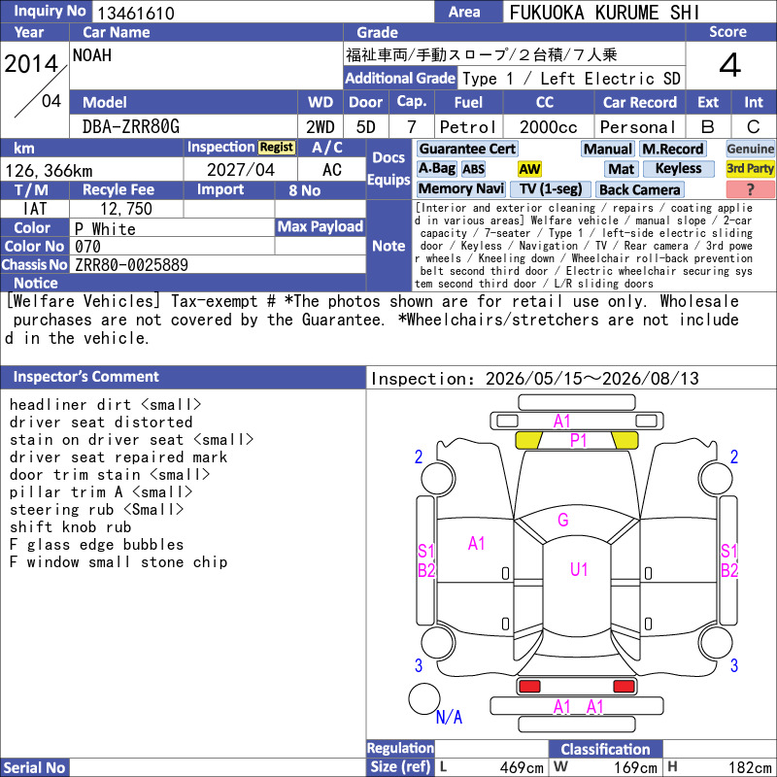The image size is (777, 777).
Task: Click the Guarantee Cert badge
Action: (467, 149)
